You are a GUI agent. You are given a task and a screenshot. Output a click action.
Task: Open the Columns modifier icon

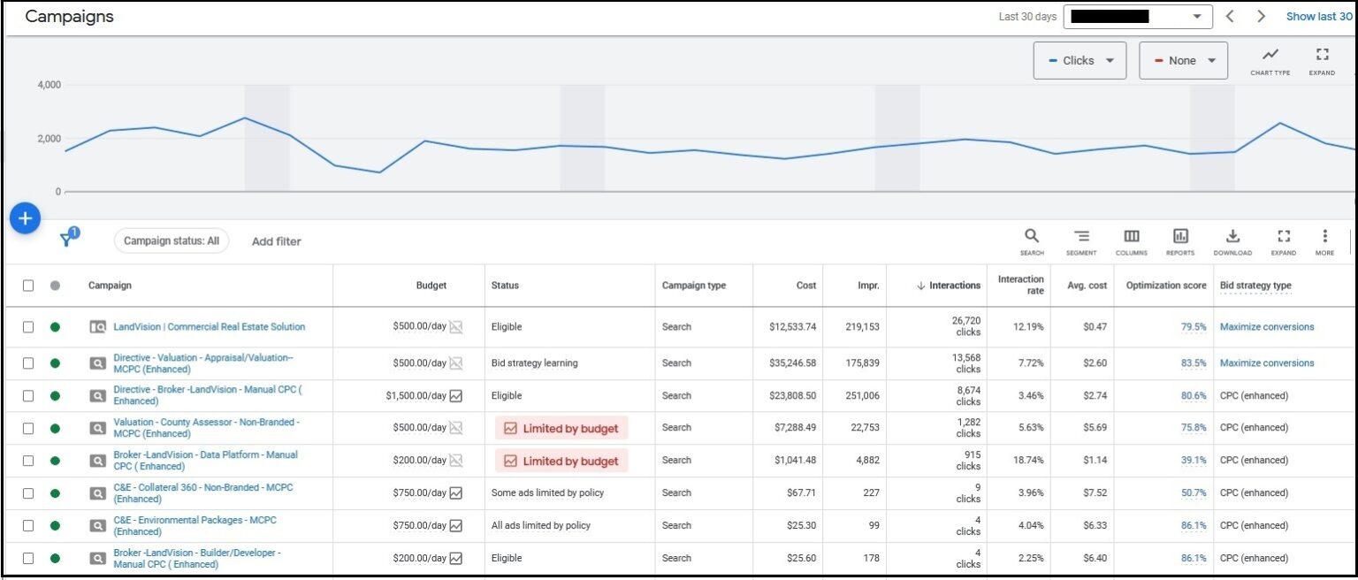pyautogui.click(x=1132, y=240)
